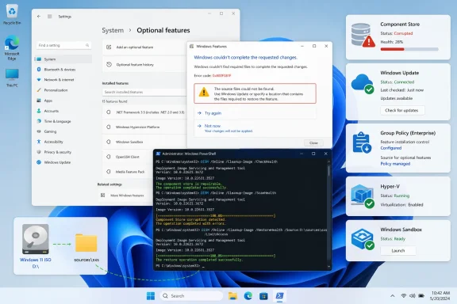Screen dimensions: 457x304
Task: Open This PC desktop icon
Action: click(x=12, y=78)
